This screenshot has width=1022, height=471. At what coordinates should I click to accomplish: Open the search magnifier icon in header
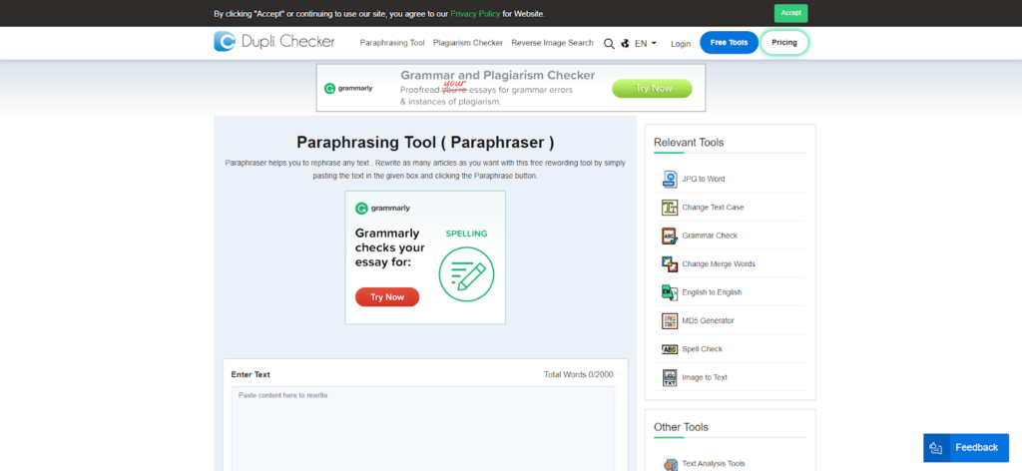(x=609, y=44)
